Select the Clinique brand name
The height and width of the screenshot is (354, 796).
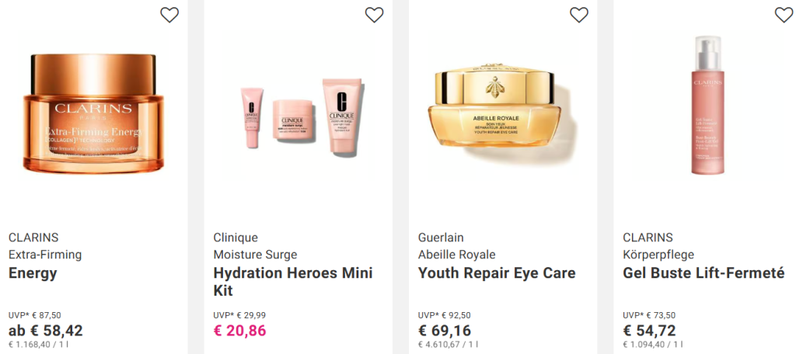[236, 238]
